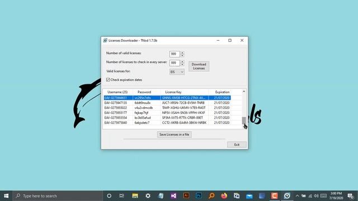Toggle the Check expiration dates checkbox
Image resolution: width=358 pixels, height=201 pixels.
pyautogui.click(x=108, y=79)
